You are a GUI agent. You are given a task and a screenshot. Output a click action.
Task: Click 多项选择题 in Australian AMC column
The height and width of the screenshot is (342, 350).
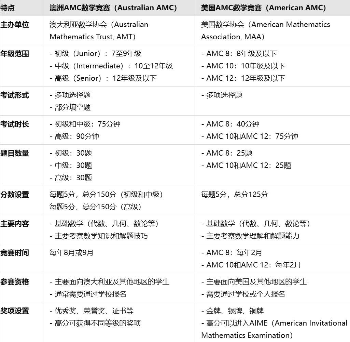click(70, 95)
